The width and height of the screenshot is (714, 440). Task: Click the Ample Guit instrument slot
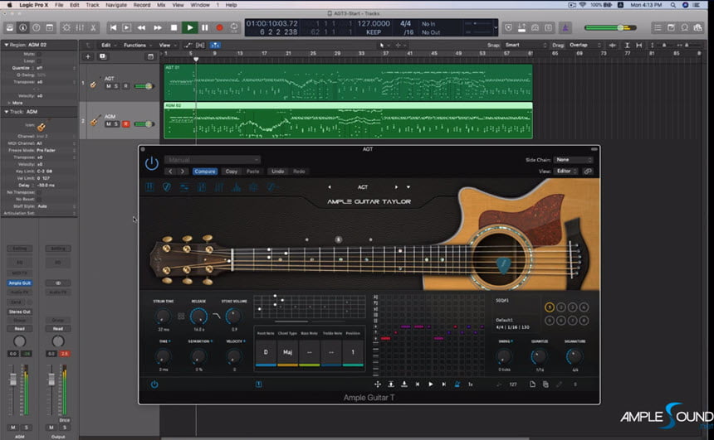coord(20,283)
